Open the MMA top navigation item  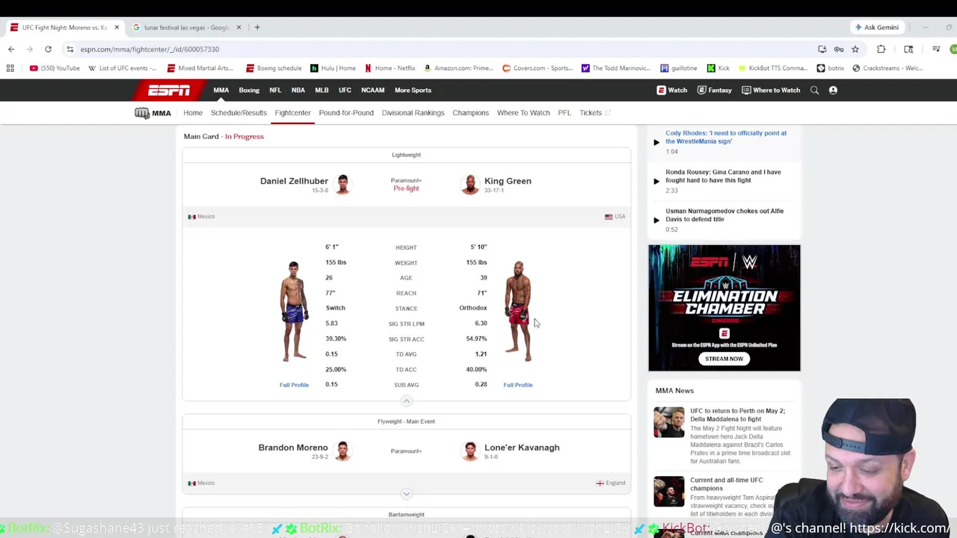pos(221,90)
